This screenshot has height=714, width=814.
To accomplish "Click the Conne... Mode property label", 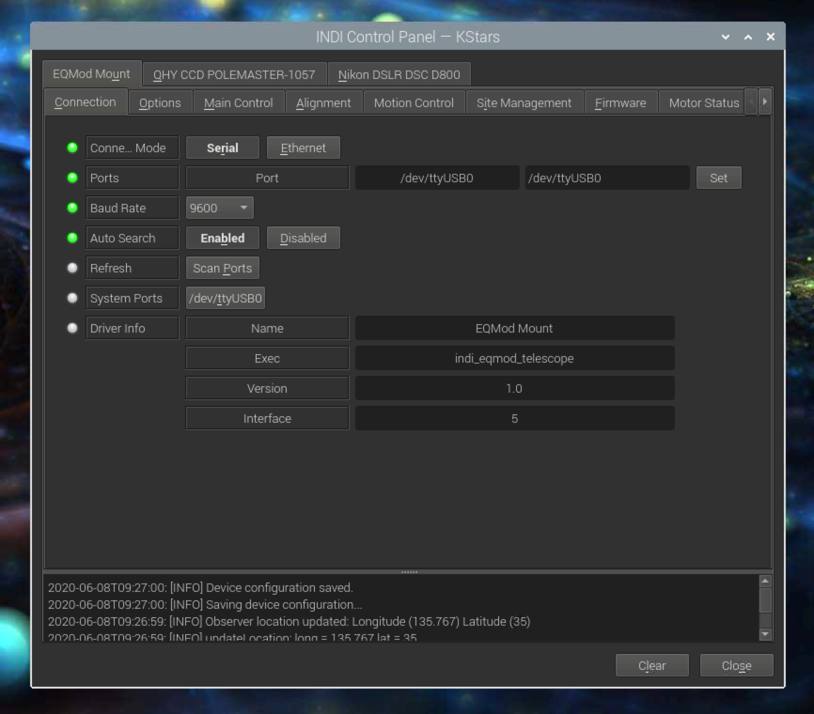I will click(132, 148).
